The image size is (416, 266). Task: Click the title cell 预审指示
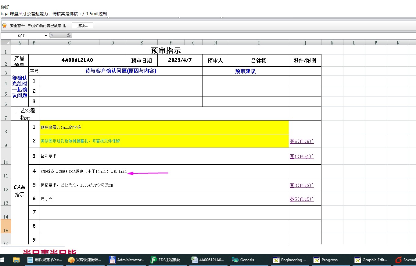click(x=166, y=50)
